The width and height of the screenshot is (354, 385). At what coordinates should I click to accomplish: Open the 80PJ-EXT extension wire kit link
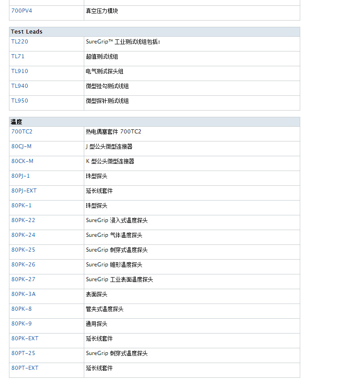tap(24, 191)
